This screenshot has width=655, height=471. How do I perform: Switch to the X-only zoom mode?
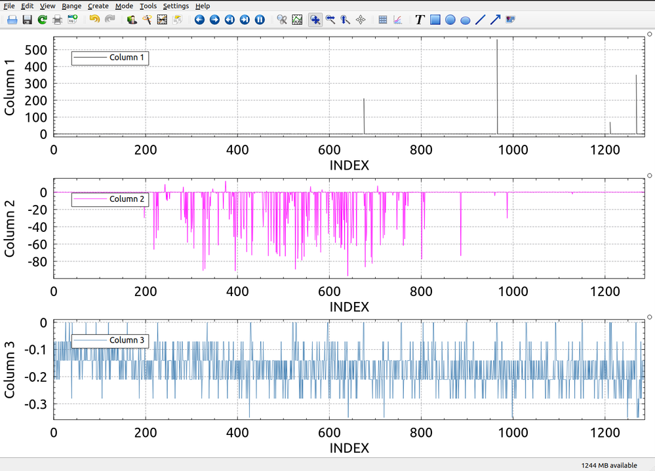pyautogui.click(x=330, y=20)
